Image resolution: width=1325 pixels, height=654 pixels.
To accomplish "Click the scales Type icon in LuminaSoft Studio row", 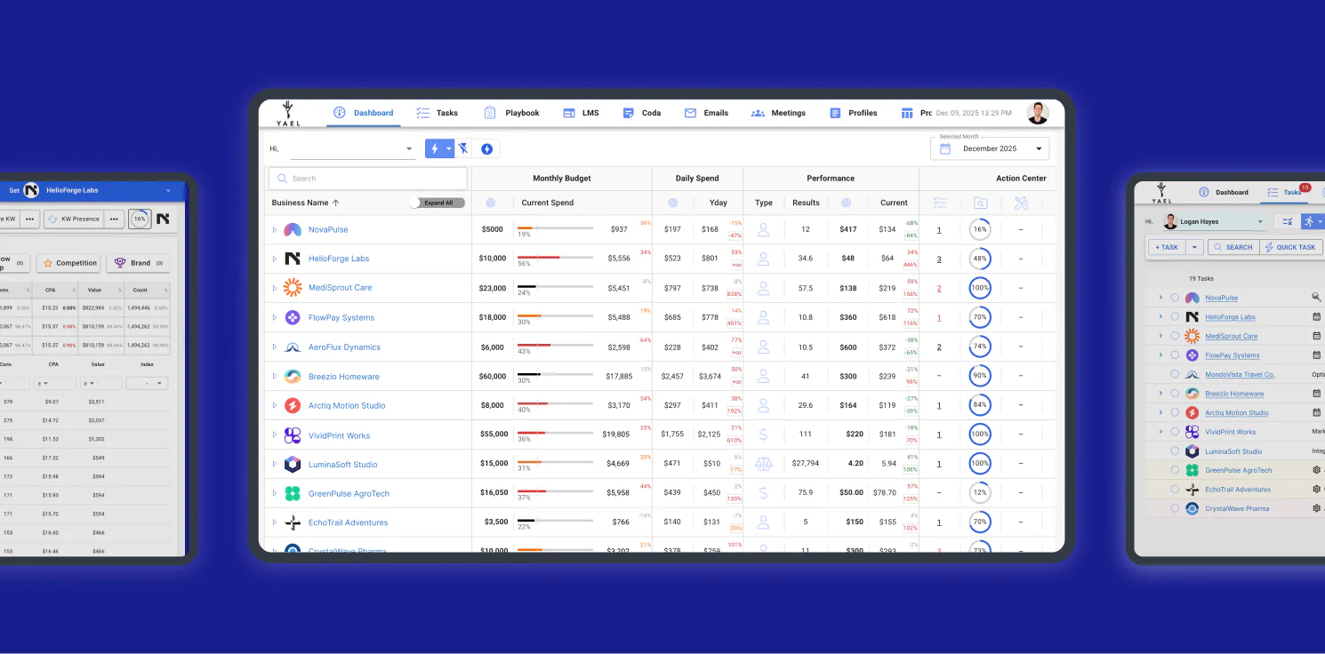I will pos(763,464).
